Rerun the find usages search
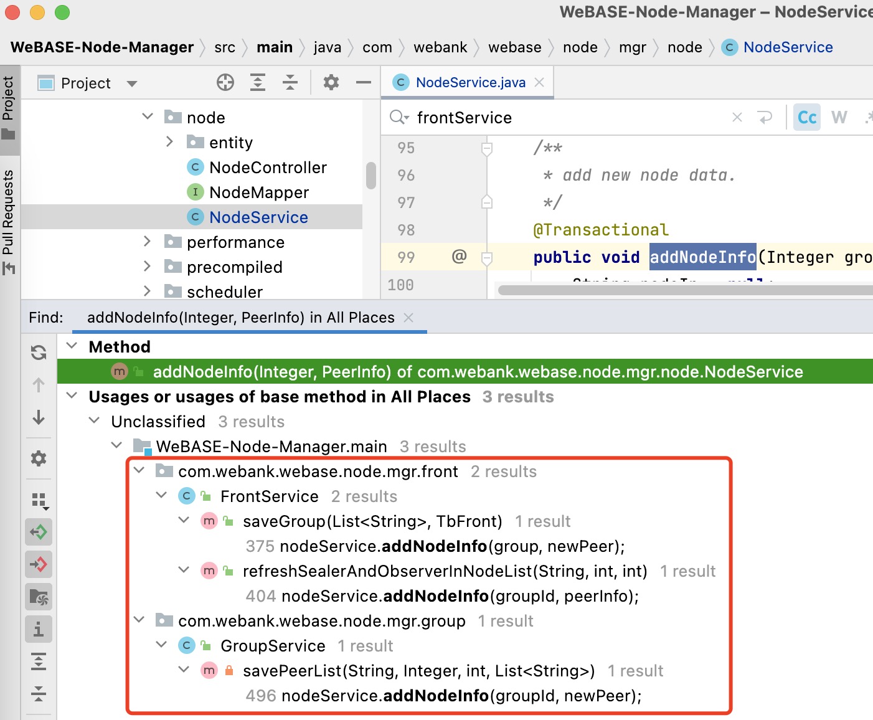The width and height of the screenshot is (873, 720). pos(39,353)
